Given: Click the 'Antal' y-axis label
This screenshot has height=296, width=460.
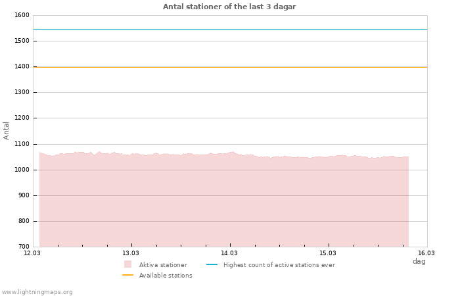Looking at the screenshot, I should coord(7,130).
